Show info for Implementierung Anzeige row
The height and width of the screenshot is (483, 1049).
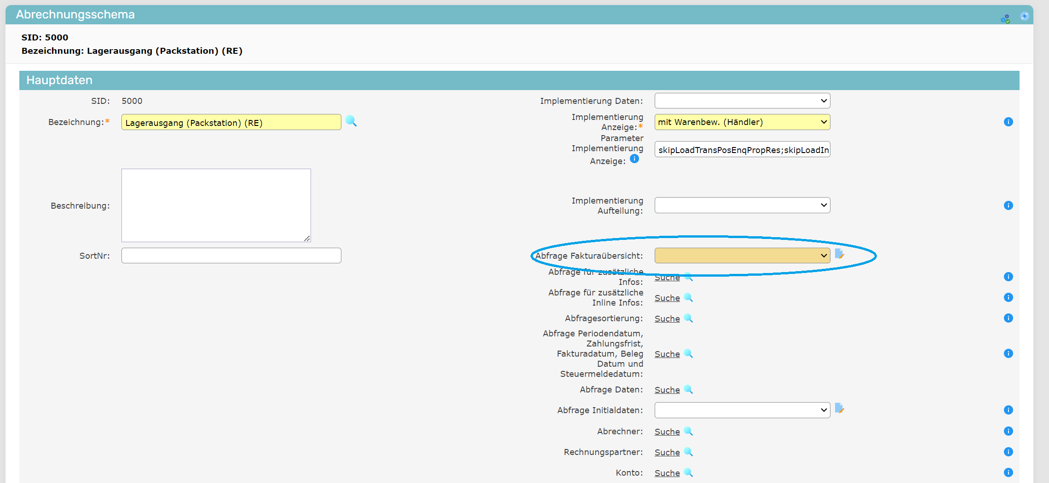[1008, 122]
